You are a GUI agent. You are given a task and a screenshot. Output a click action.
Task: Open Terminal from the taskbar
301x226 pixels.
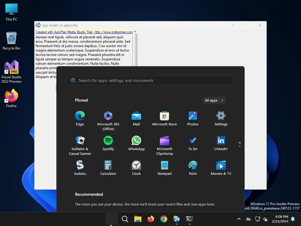(x=190, y=219)
